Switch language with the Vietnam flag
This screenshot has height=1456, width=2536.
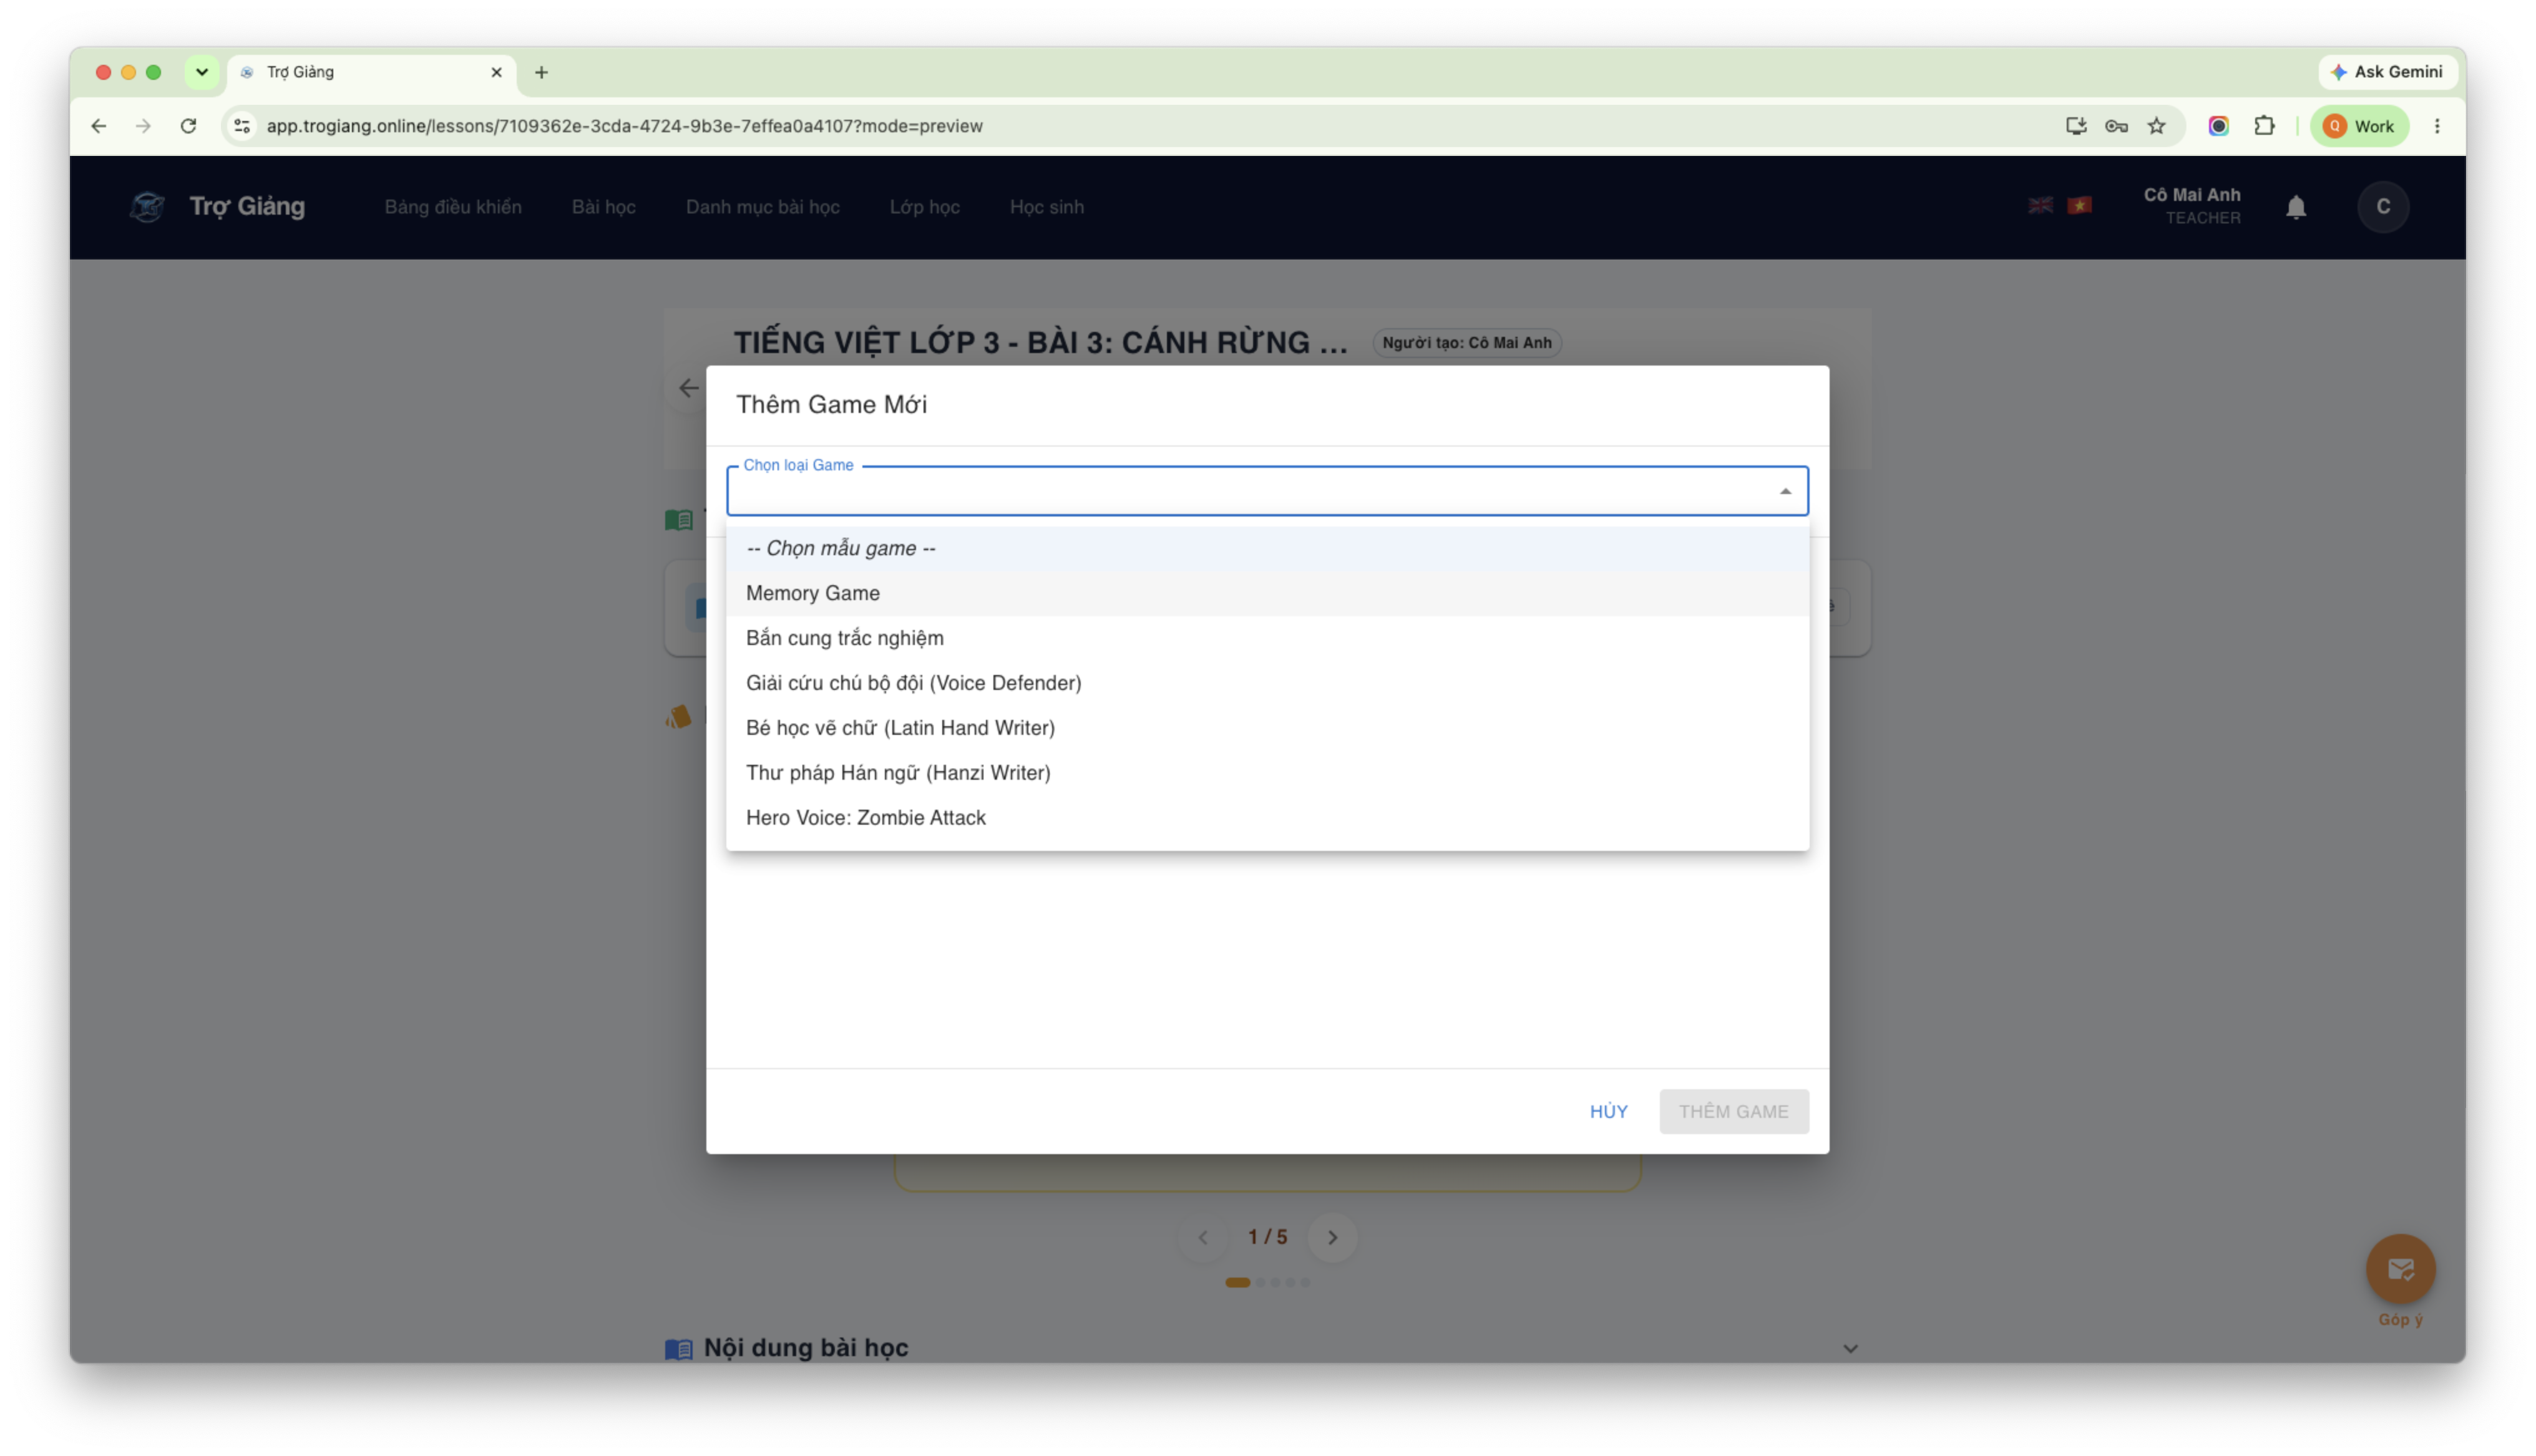(2079, 205)
